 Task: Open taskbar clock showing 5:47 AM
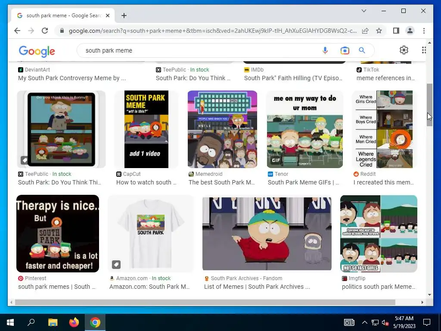pos(404,322)
